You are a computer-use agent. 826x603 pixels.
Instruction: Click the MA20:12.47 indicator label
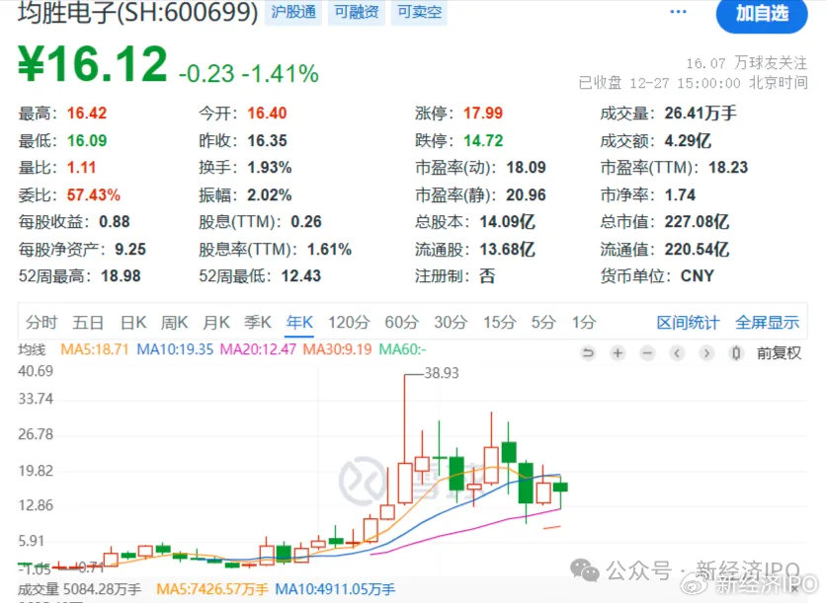click(x=258, y=349)
